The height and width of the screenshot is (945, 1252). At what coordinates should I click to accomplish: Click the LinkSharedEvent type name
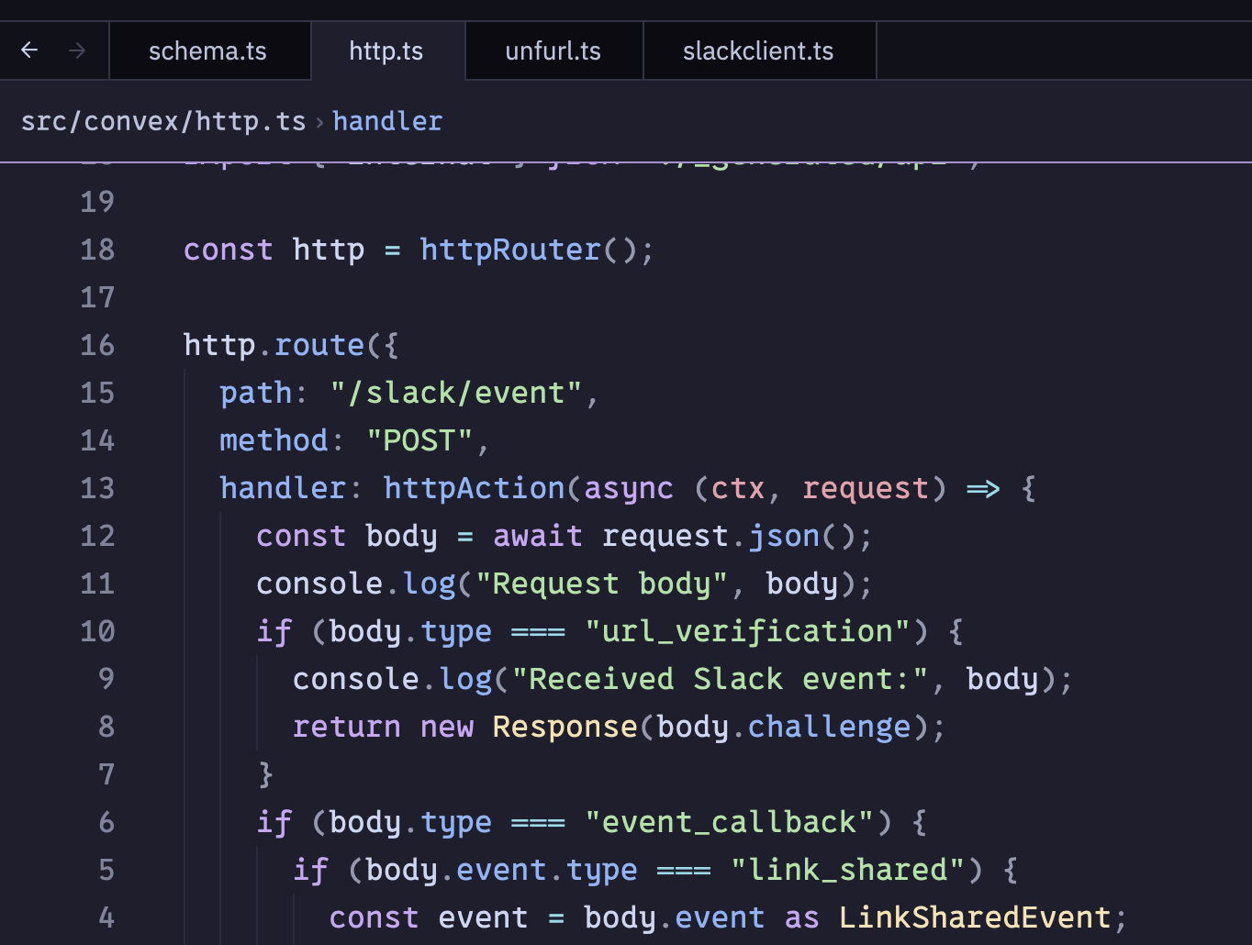point(975,917)
